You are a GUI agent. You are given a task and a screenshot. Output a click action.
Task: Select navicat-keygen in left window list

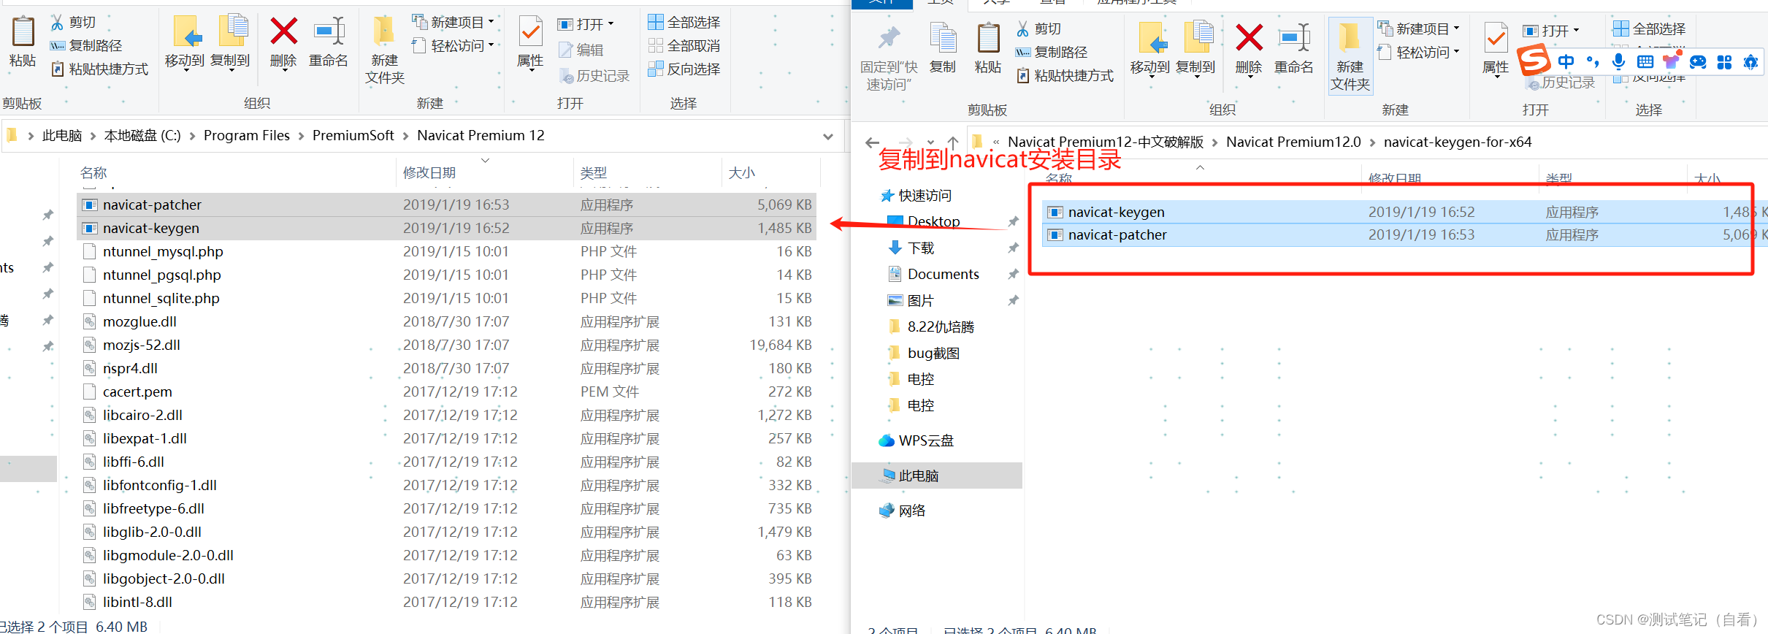446,228
